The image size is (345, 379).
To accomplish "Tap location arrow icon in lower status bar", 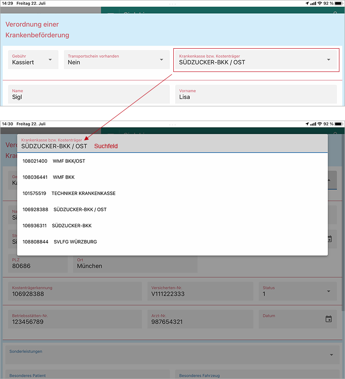I will pyautogui.click(x=307, y=124).
